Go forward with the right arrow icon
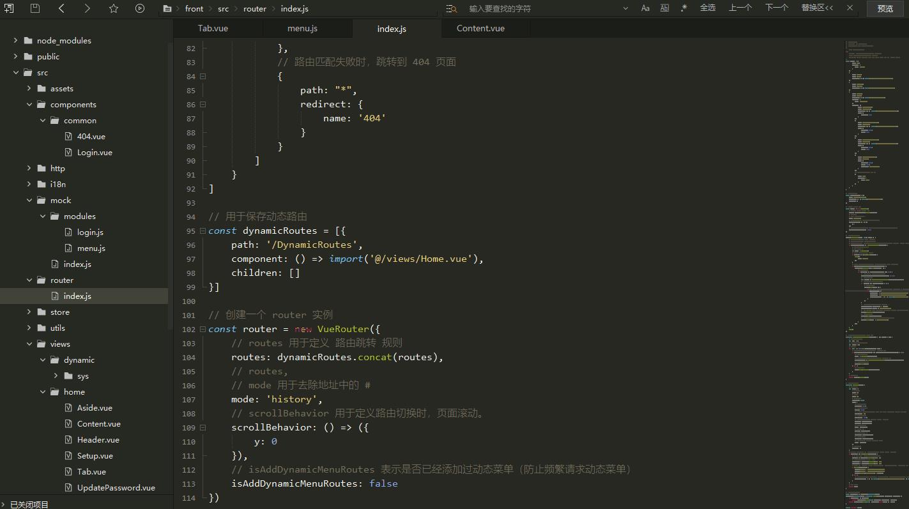Viewport: 909px width, 509px height. click(x=88, y=8)
